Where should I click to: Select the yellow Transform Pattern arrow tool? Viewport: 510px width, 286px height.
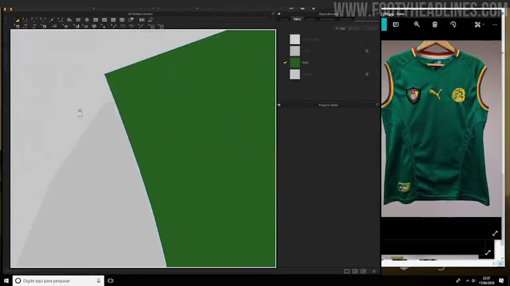point(17,20)
